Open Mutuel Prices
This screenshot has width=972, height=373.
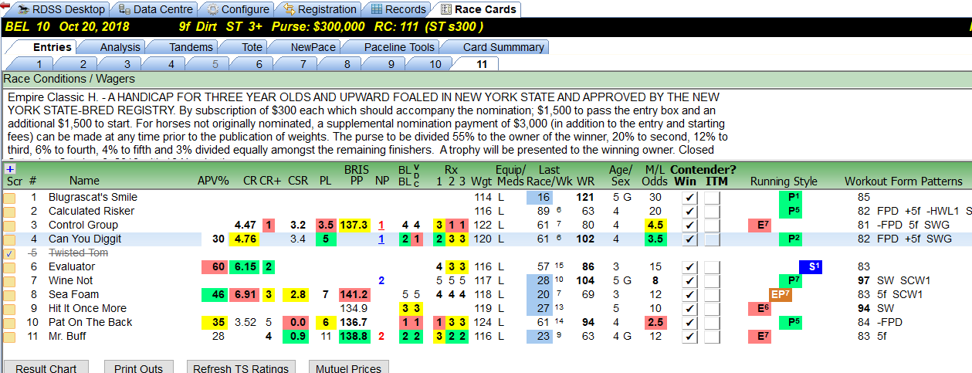(348, 368)
